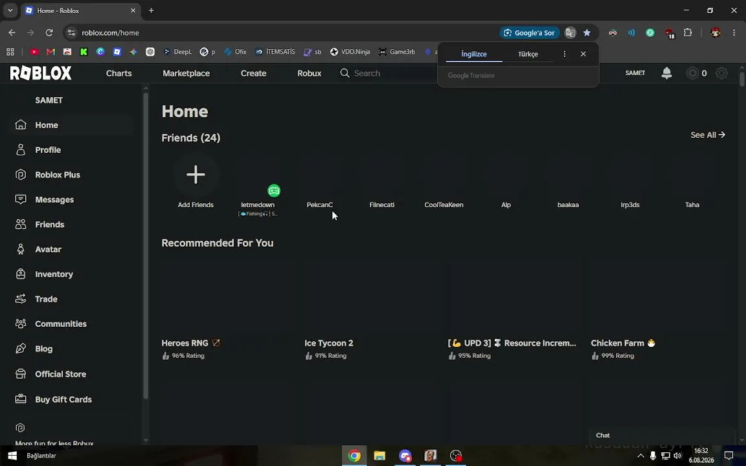Close the Google Translate popup
Viewport: 746px width, 466px height.
(x=583, y=54)
